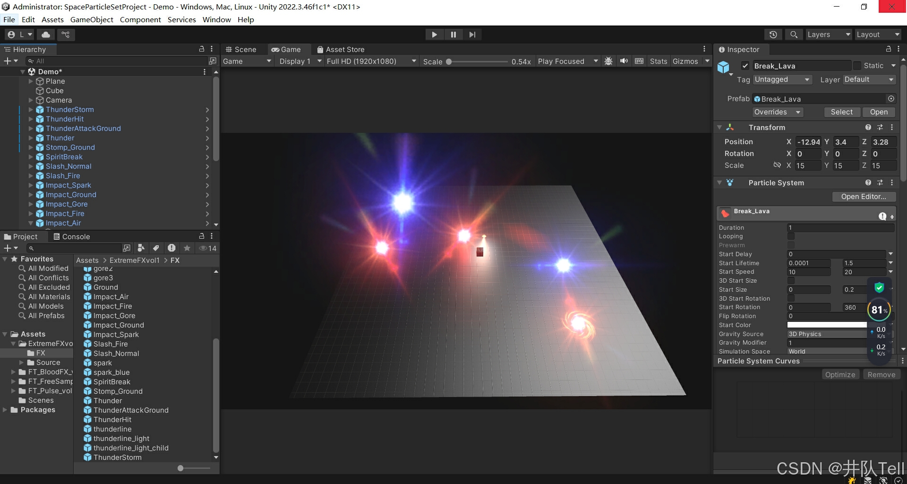Open the Transform component help icon
Viewport: 907px width, 484px height.
point(868,128)
